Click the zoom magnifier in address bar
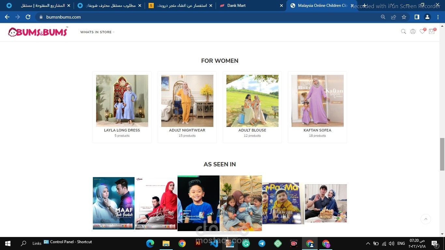 (x=383, y=17)
